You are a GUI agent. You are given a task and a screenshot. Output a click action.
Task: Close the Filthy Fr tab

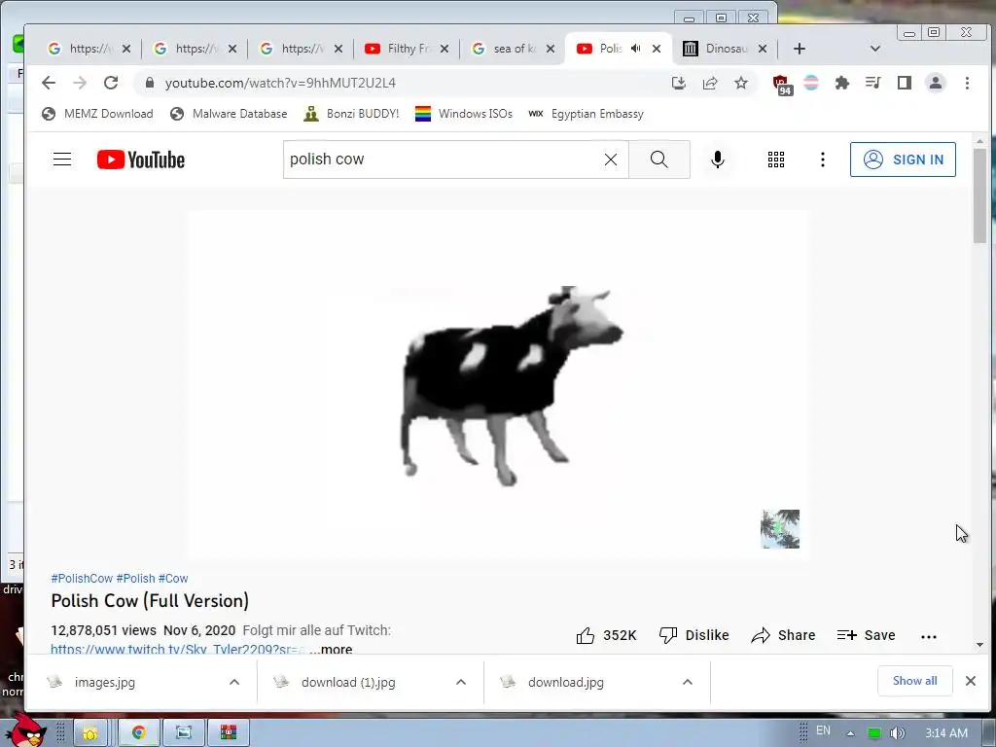(444, 49)
